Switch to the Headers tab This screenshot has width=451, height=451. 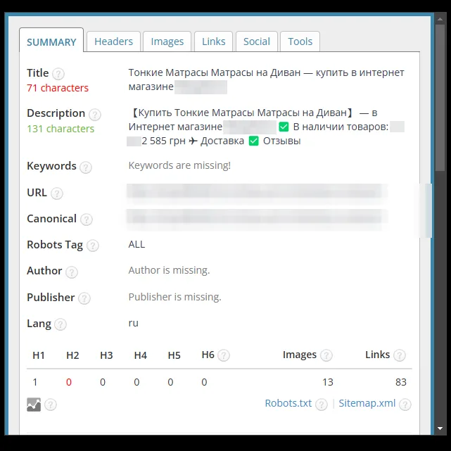point(113,42)
